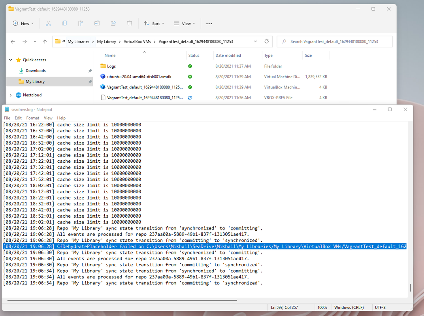Expand the Nextcloud tree node
Viewport: 424px width, 316px height.
(11, 95)
